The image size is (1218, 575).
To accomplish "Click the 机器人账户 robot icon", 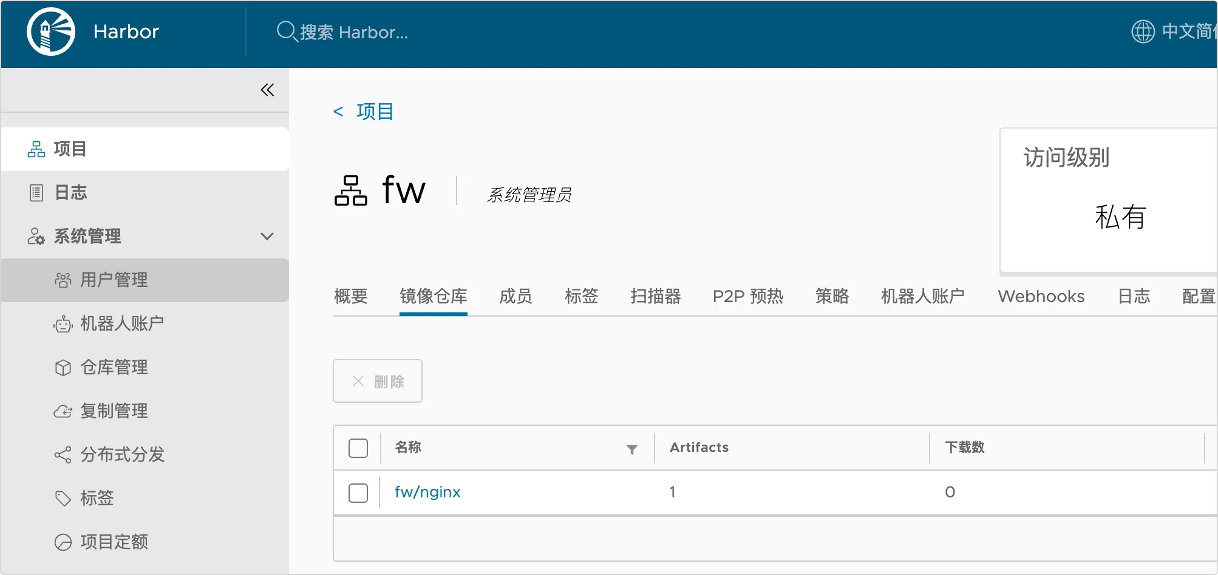I will point(63,324).
